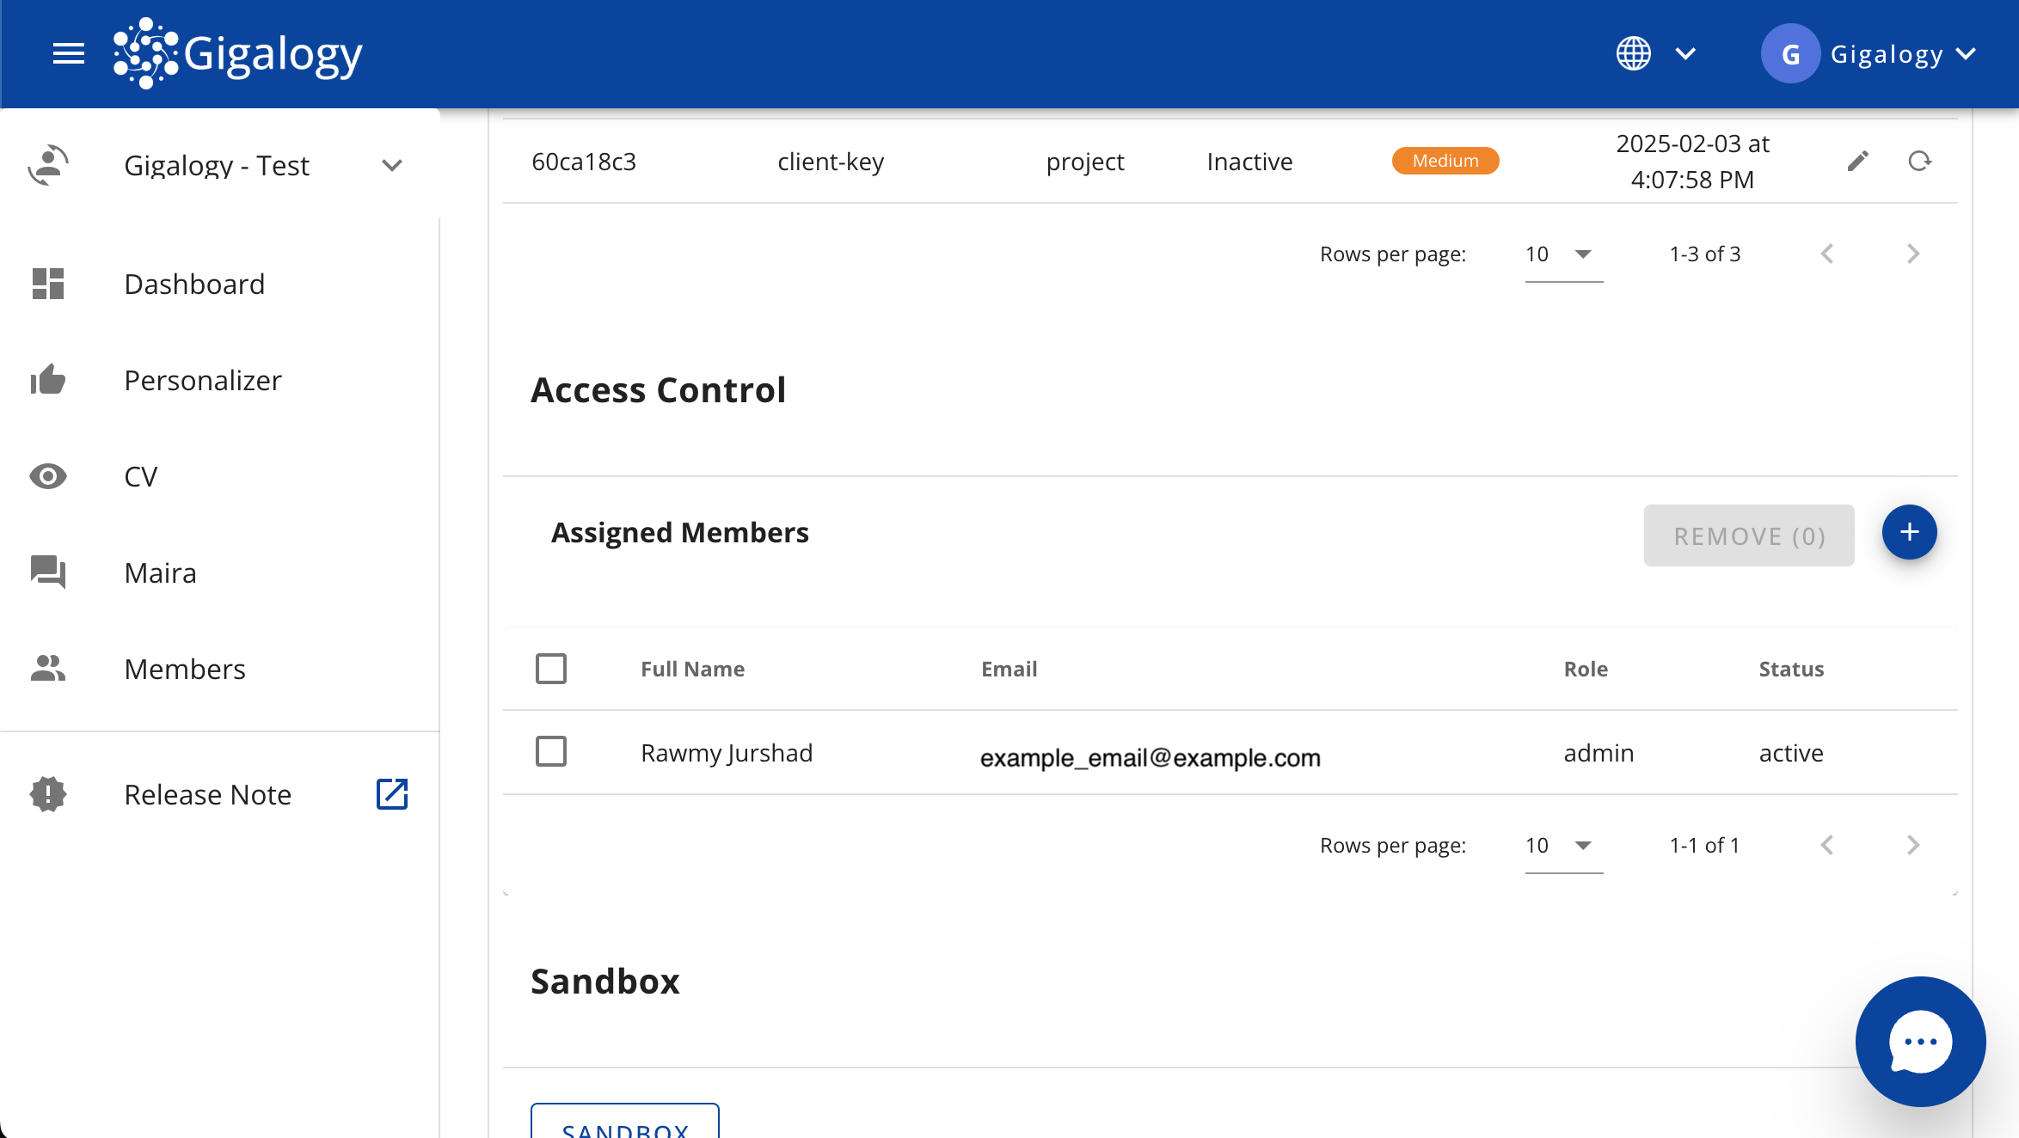Open the Gigalogy account dropdown chevron
This screenshot has height=1138, width=2019.
click(1967, 53)
